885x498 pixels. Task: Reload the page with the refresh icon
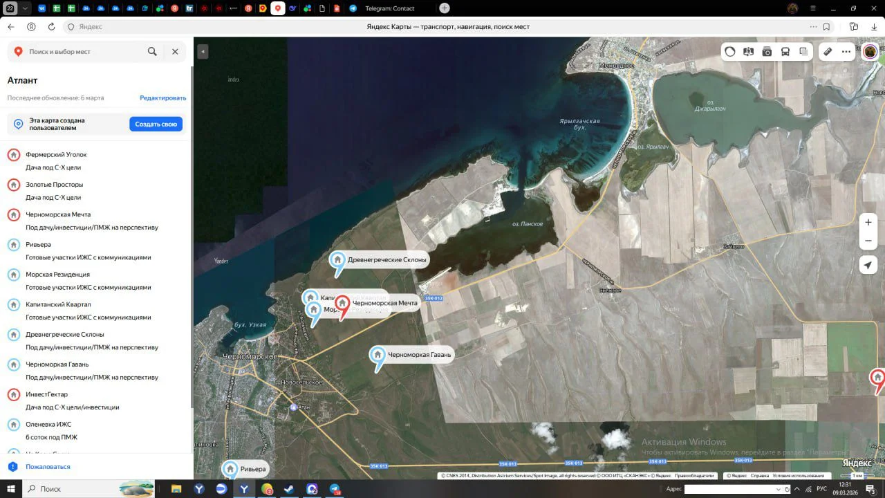coord(51,27)
